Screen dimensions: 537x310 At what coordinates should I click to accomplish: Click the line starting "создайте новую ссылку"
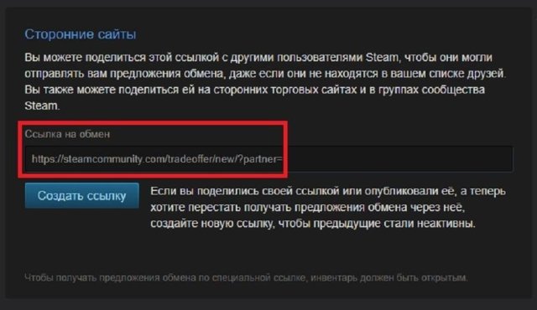pos(313,224)
